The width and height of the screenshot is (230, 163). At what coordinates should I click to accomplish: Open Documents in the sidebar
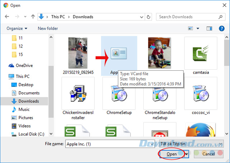(x=26, y=93)
